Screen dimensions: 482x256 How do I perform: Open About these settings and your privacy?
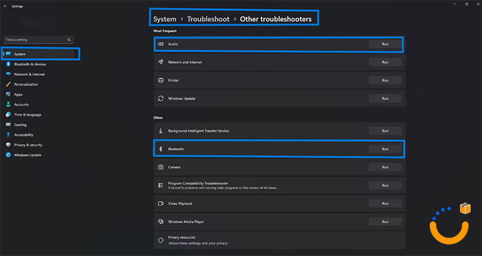tap(198, 243)
